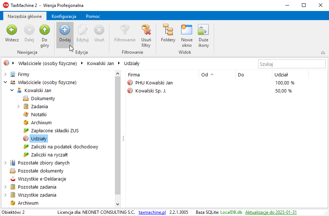Select Zapłacone składki ZUS in tree
329x216 pixels.
(x=55, y=130)
